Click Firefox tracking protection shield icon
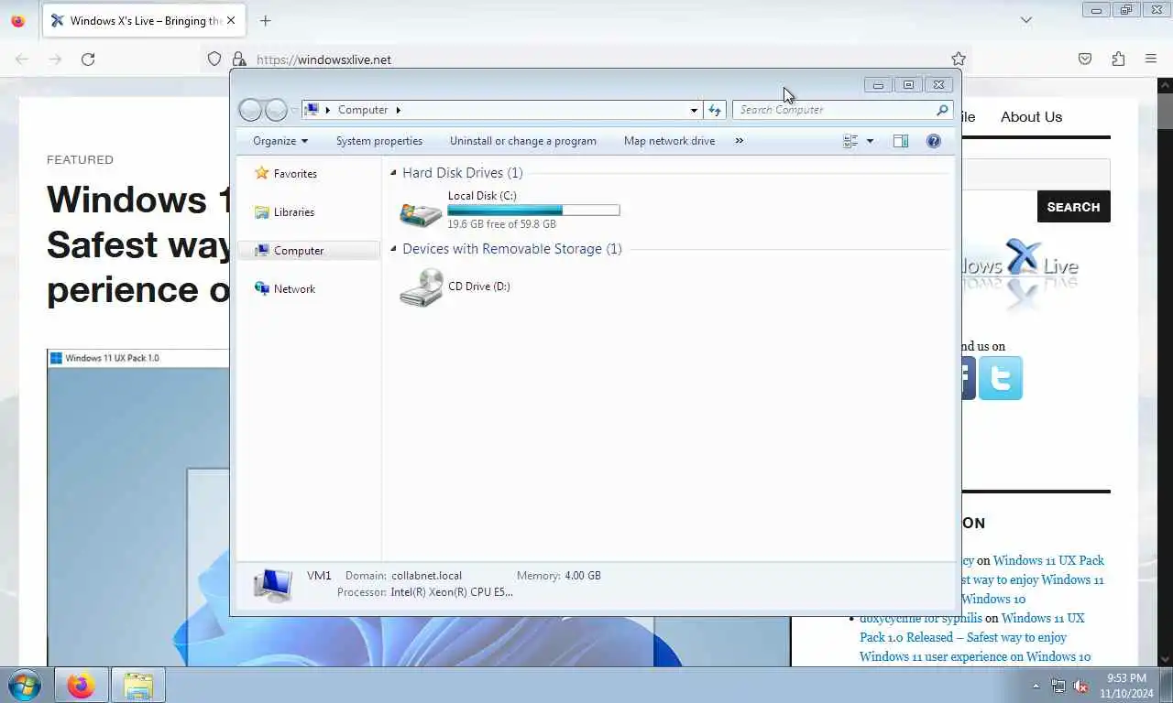This screenshot has width=1173, height=703. pyautogui.click(x=214, y=59)
